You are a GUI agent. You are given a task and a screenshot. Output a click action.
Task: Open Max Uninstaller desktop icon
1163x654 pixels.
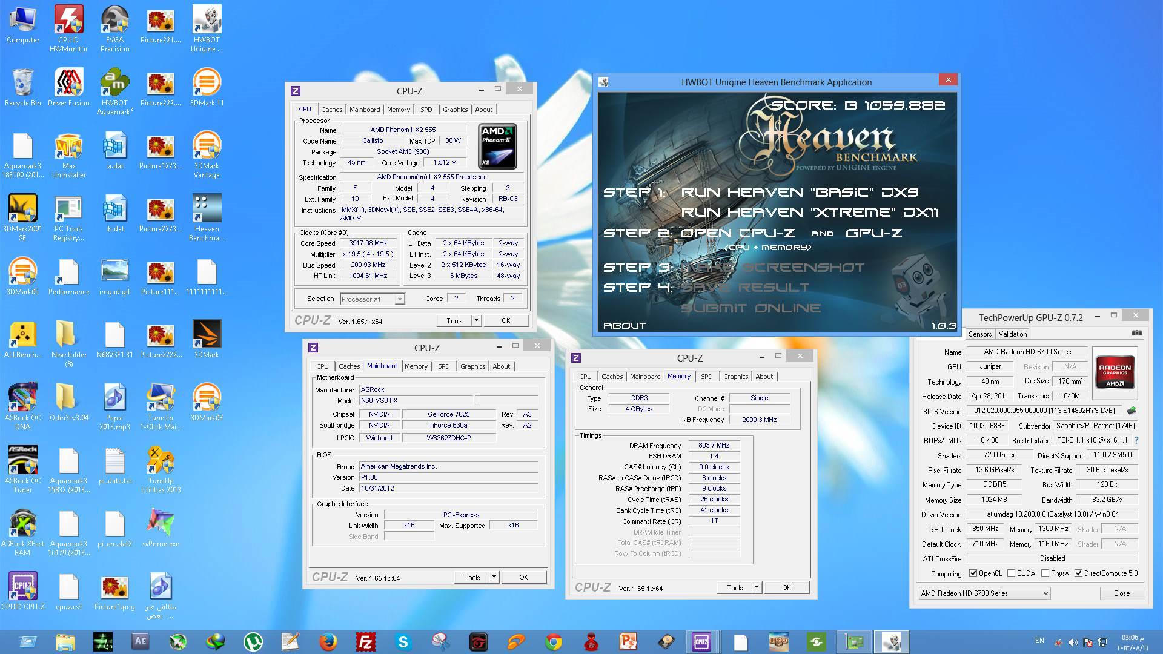68,154
